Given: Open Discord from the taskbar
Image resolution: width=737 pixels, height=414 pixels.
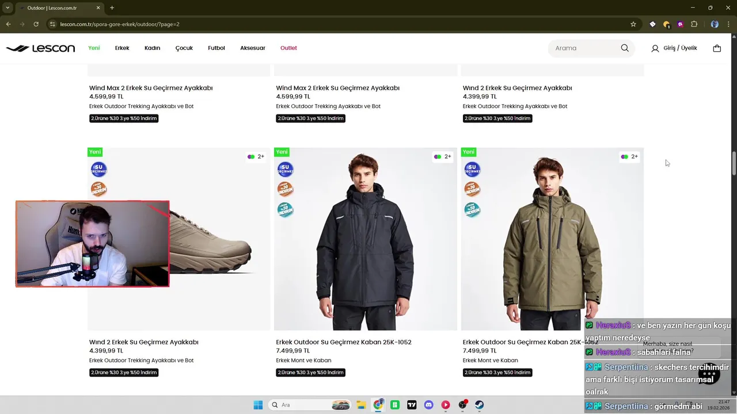Looking at the screenshot, I should 428,405.
